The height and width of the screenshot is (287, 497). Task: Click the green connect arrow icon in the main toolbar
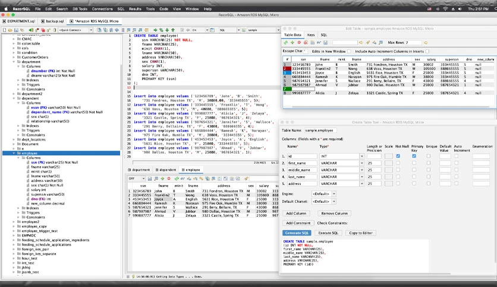pos(31,30)
